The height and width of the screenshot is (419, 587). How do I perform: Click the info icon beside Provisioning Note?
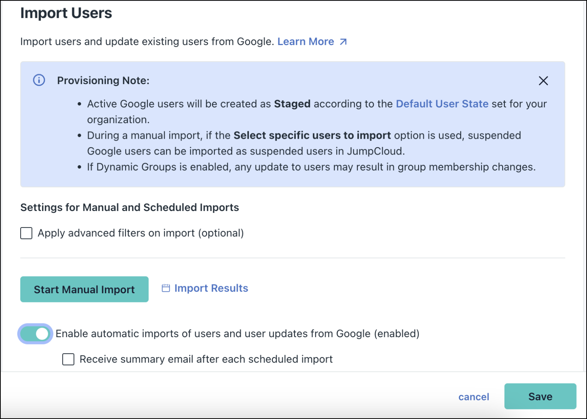pyautogui.click(x=38, y=80)
